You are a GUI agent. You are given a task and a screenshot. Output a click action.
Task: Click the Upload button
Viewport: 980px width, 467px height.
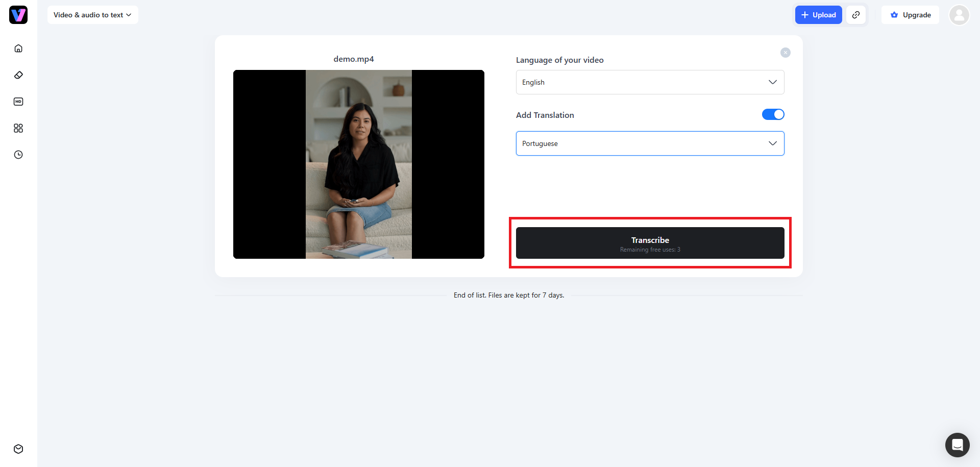pyautogui.click(x=818, y=15)
